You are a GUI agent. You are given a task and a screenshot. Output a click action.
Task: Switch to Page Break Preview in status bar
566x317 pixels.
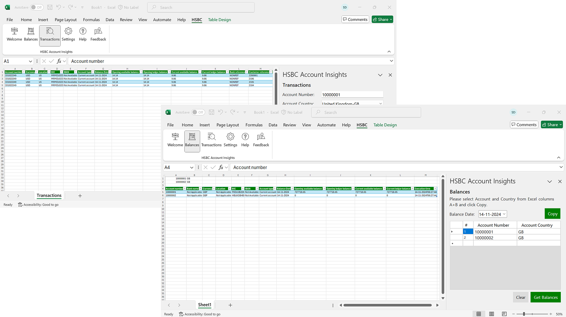(x=504, y=314)
